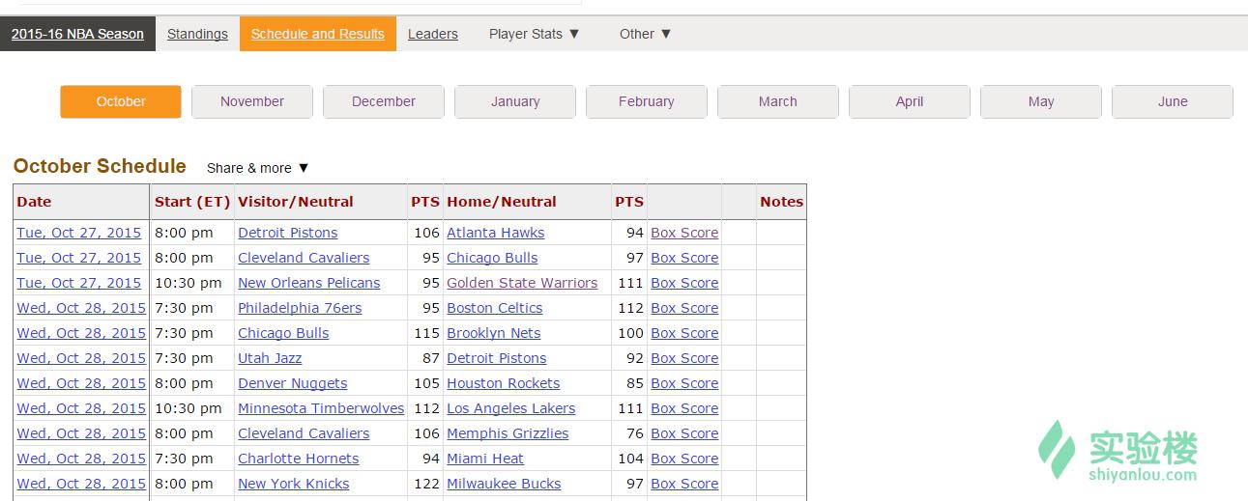Screen dimensions: 1248x501
Task: Switch to the Standings tab
Action: coord(197,34)
